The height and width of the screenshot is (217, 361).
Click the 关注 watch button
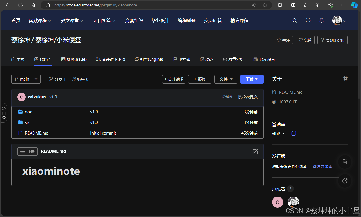(x=283, y=40)
